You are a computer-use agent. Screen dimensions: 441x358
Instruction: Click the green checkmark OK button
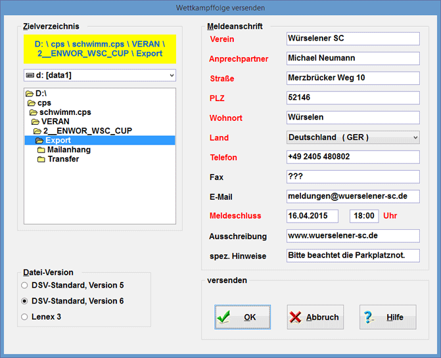[x=242, y=317]
